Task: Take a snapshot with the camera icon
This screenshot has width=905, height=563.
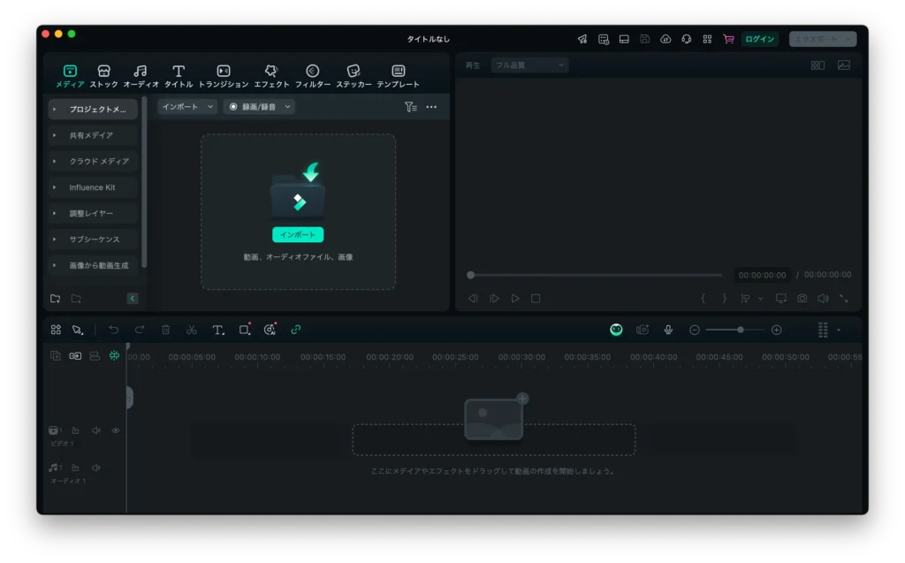Action: [x=802, y=299]
